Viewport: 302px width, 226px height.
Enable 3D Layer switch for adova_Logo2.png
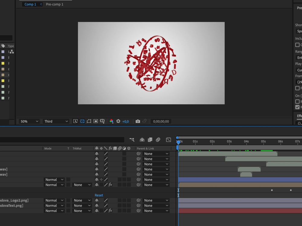tap(129, 200)
